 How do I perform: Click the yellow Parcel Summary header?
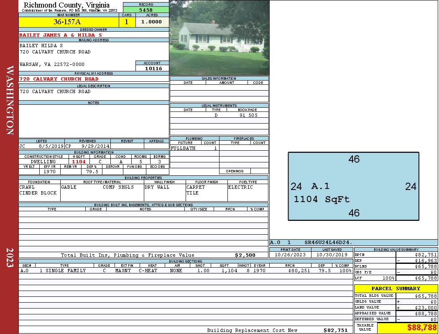396,288
